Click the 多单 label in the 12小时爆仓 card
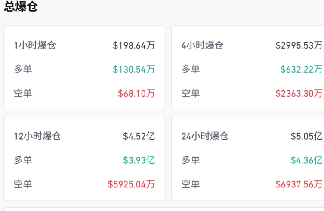 (23, 160)
